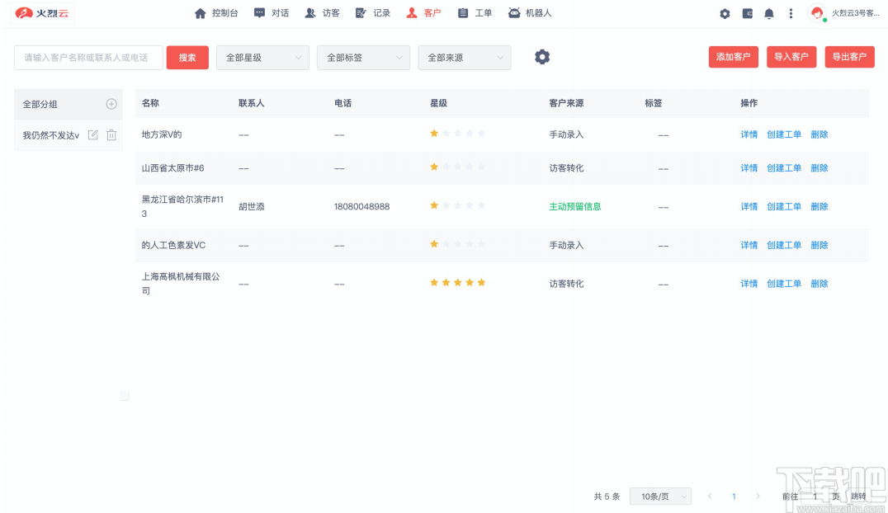Click customer name 地方深V的
The width and height of the screenshot is (888, 513).
click(162, 134)
